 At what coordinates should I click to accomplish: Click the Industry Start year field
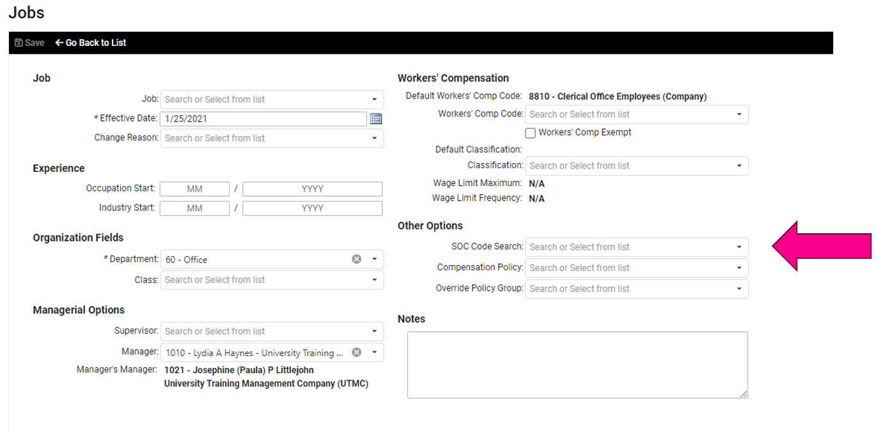[312, 208]
